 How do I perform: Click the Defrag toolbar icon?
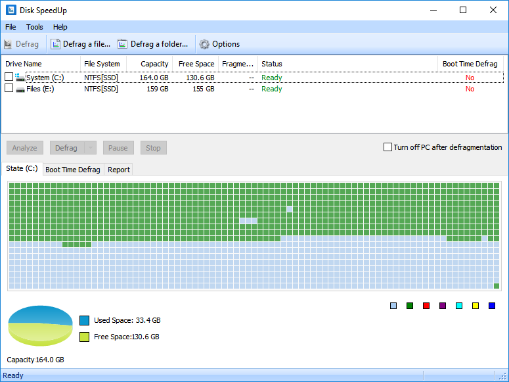(8, 44)
